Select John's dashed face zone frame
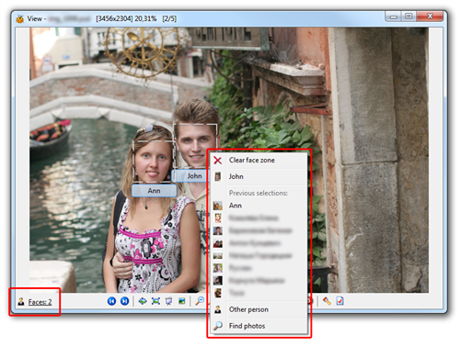Image resolution: width=460 pixels, height=347 pixels. click(195, 146)
